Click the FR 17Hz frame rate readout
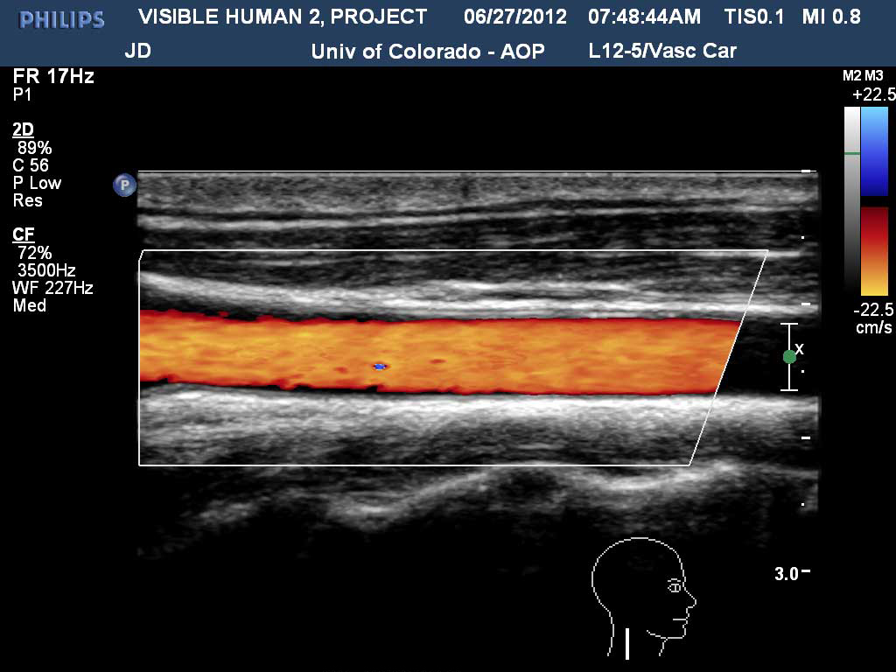The image size is (896, 672). pos(53,77)
